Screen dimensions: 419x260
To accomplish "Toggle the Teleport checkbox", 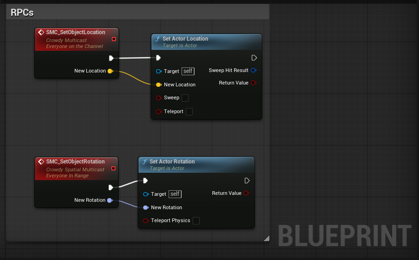I will pyautogui.click(x=189, y=112).
